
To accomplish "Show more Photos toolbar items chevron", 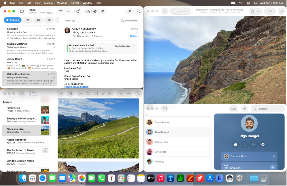I will click(x=281, y=11).
